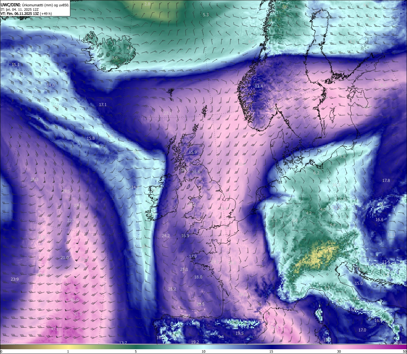The height and width of the screenshot is (354, 407).
Task: Select the 15.1 value label
Action: [16, 64]
